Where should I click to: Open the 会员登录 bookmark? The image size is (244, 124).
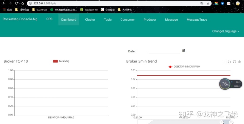pos(108,9)
